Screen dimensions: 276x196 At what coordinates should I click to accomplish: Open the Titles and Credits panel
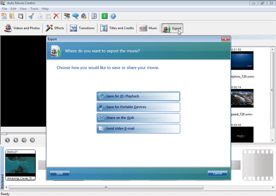(x=117, y=28)
